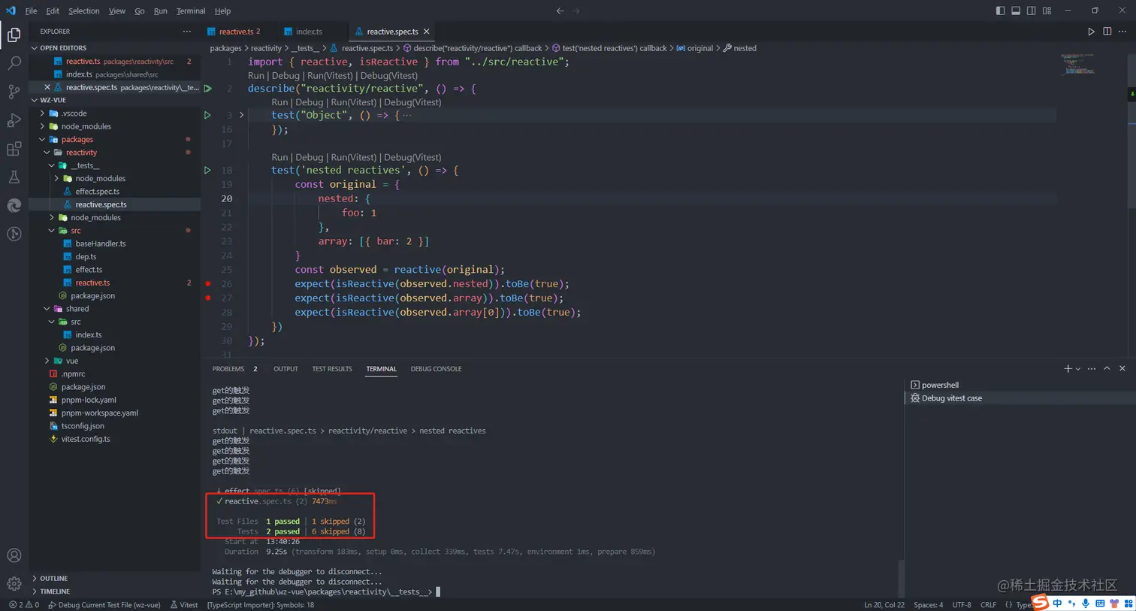Click Debug Current Test File (wz-vue) status button
The height and width of the screenshot is (611, 1136).
pyautogui.click(x=104, y=605)
